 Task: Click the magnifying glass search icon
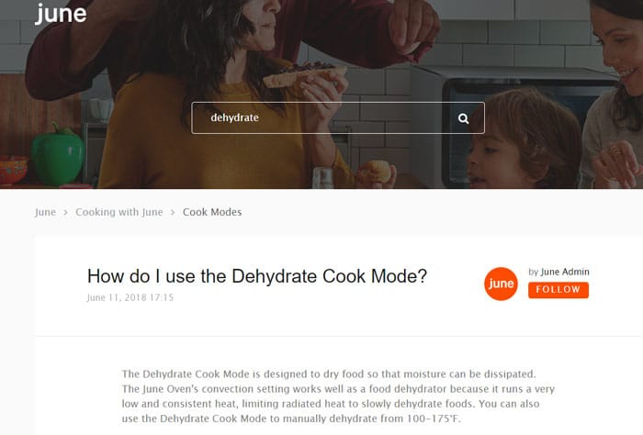[463, 118]
